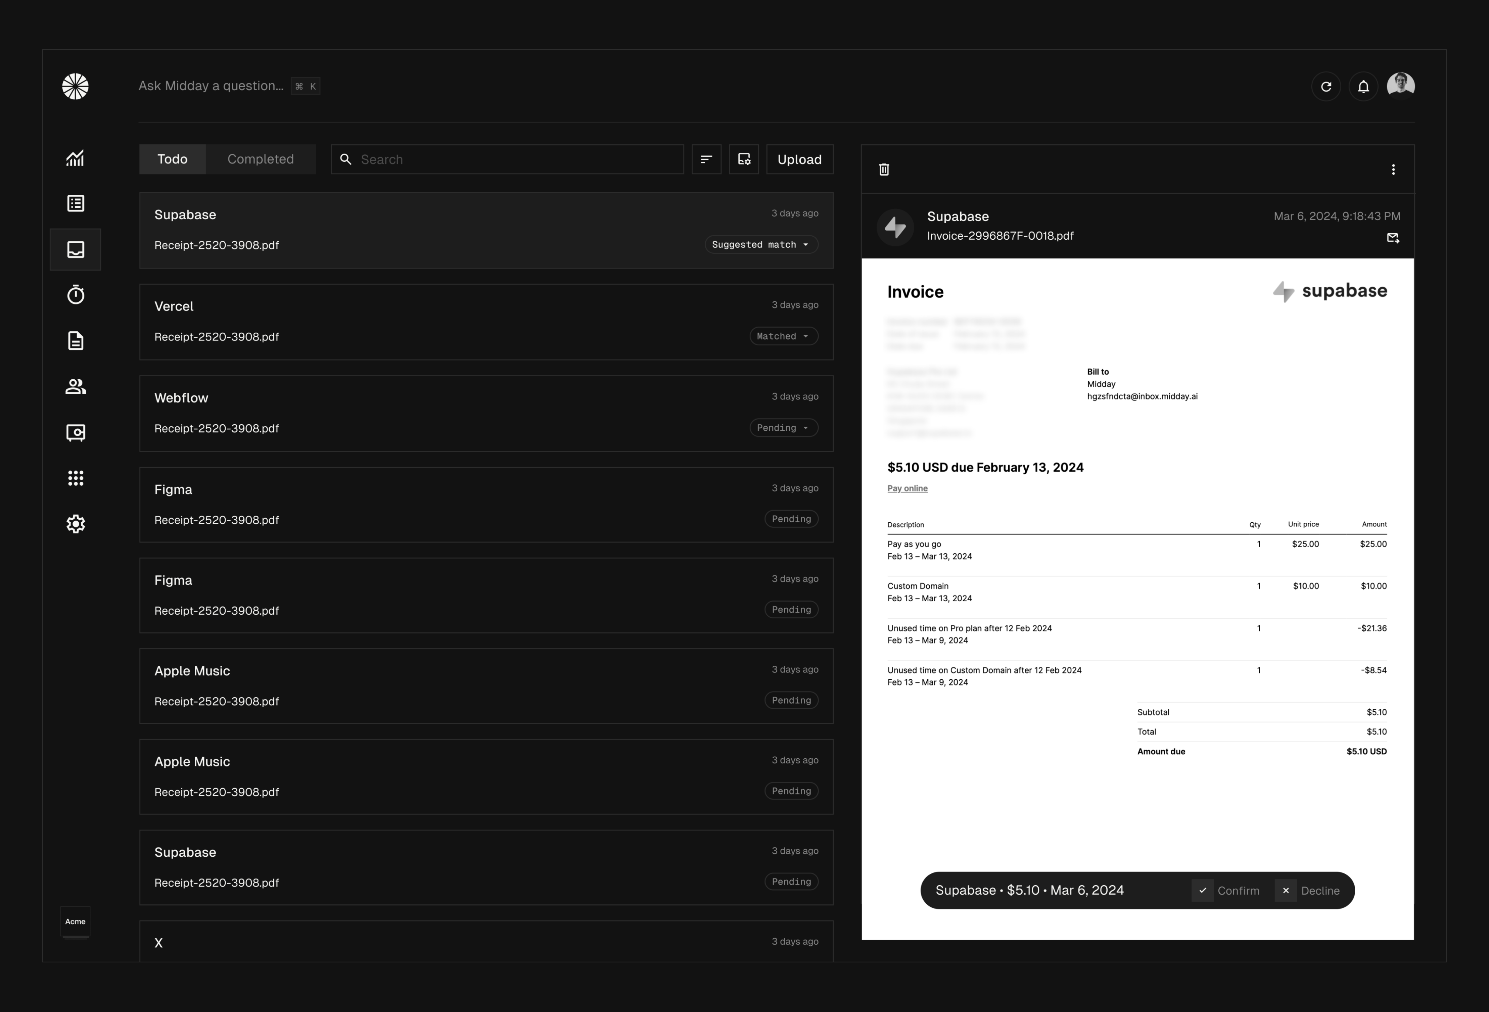
Task: Expand the Pending dropdown on Webflow
Action: [x=783, y=428]
